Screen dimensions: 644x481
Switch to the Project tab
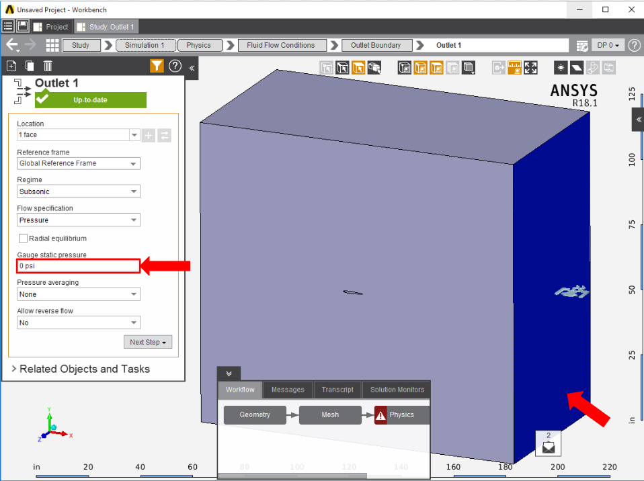point(51,27)
